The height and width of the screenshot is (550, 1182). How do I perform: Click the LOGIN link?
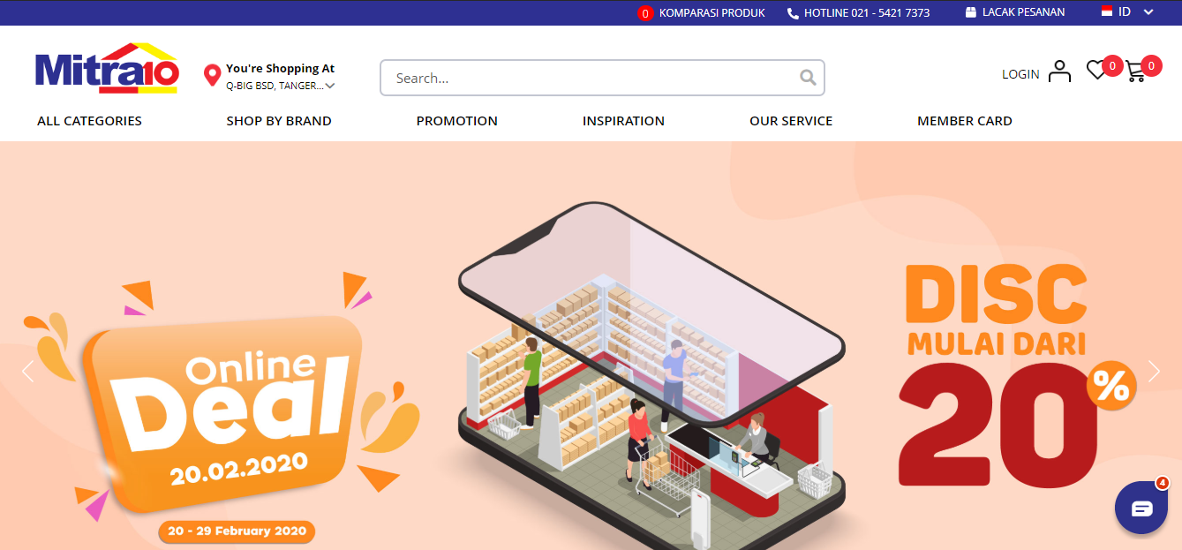[1020, 74]
